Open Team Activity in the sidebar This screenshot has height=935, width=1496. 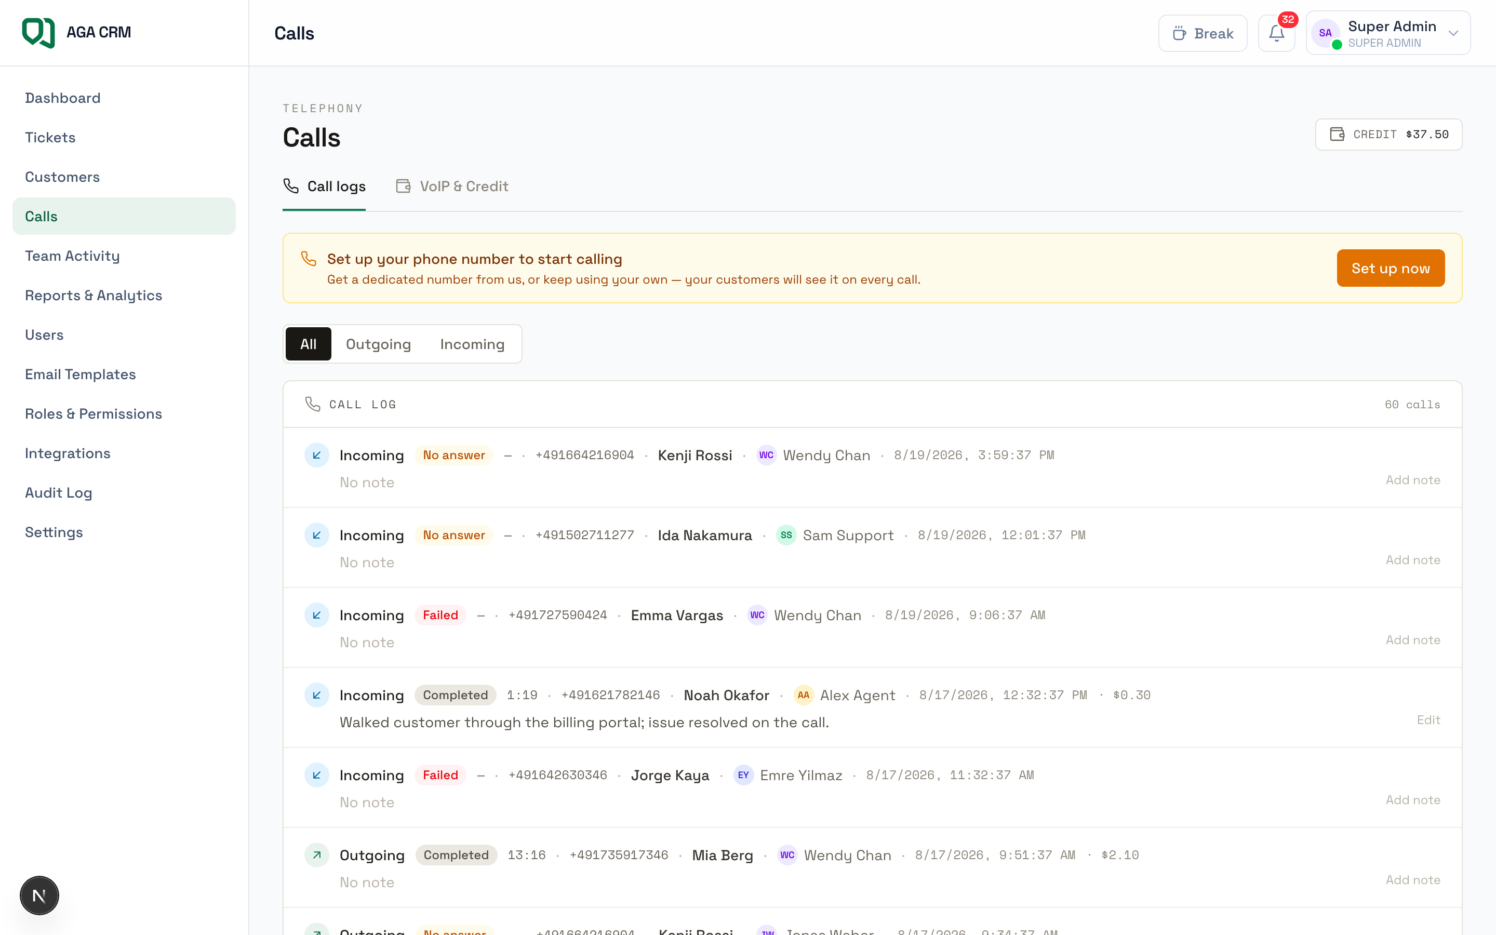tap(124, 256)
